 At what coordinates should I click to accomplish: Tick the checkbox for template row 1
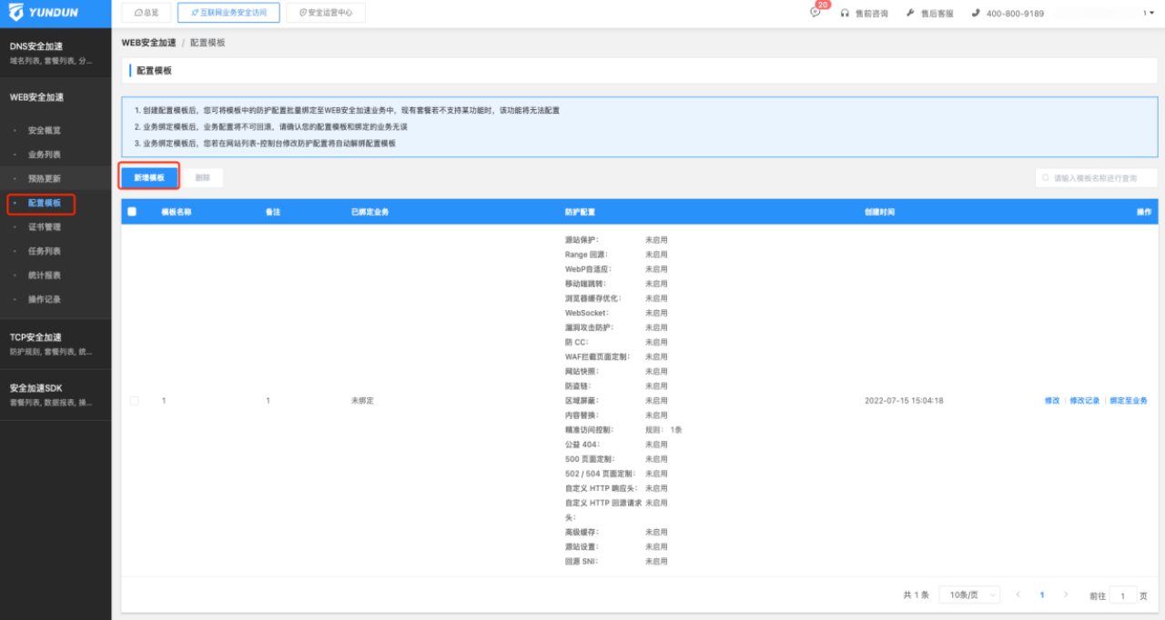pyautogui.click(x=135, y=401)
